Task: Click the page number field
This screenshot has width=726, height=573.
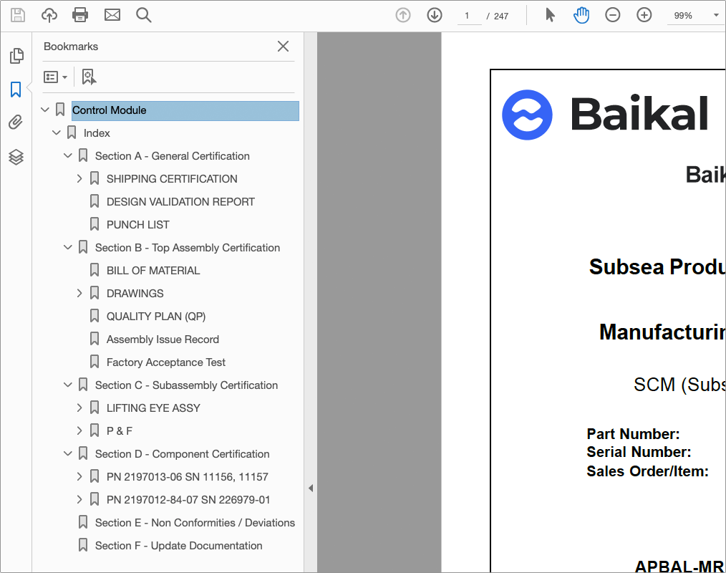Action: pyautogui.click(x=469, y=16)
